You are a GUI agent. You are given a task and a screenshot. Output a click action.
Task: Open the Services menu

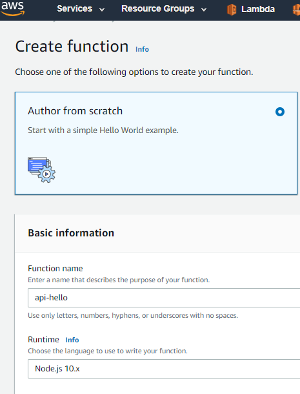[75, 9]
